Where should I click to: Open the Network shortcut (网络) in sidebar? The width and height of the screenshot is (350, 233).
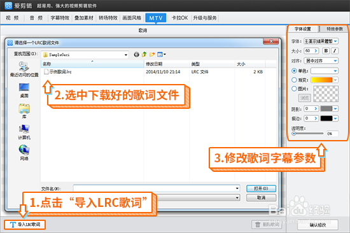tap(24, 153)
